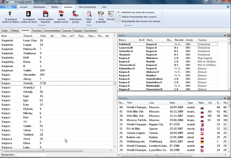Select the player Karpman Vadim row

point(56,70)
